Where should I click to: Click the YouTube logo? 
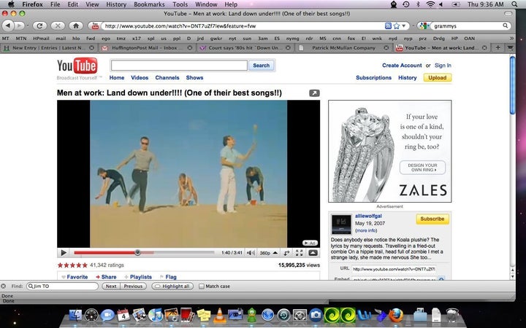pyautogui.click(x=77, y=66)
